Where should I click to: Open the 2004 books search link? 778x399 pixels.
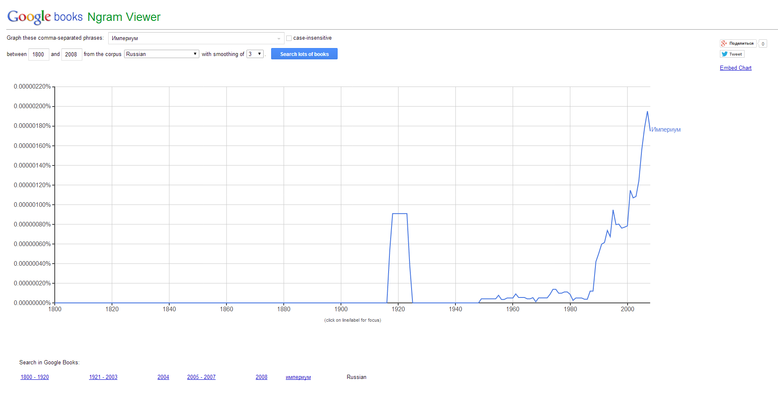click(163, 377)
